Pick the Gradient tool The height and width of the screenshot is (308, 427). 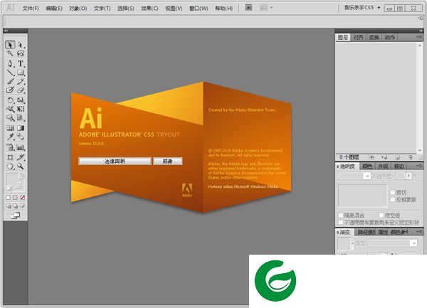21,128
